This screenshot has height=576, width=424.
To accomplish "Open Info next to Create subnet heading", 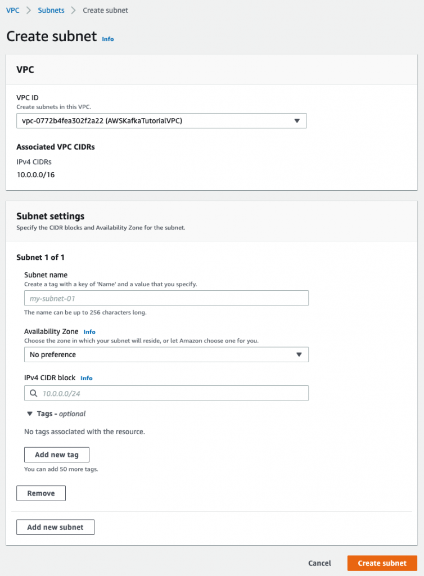I will pyautogui.click(x=107, y=39).
